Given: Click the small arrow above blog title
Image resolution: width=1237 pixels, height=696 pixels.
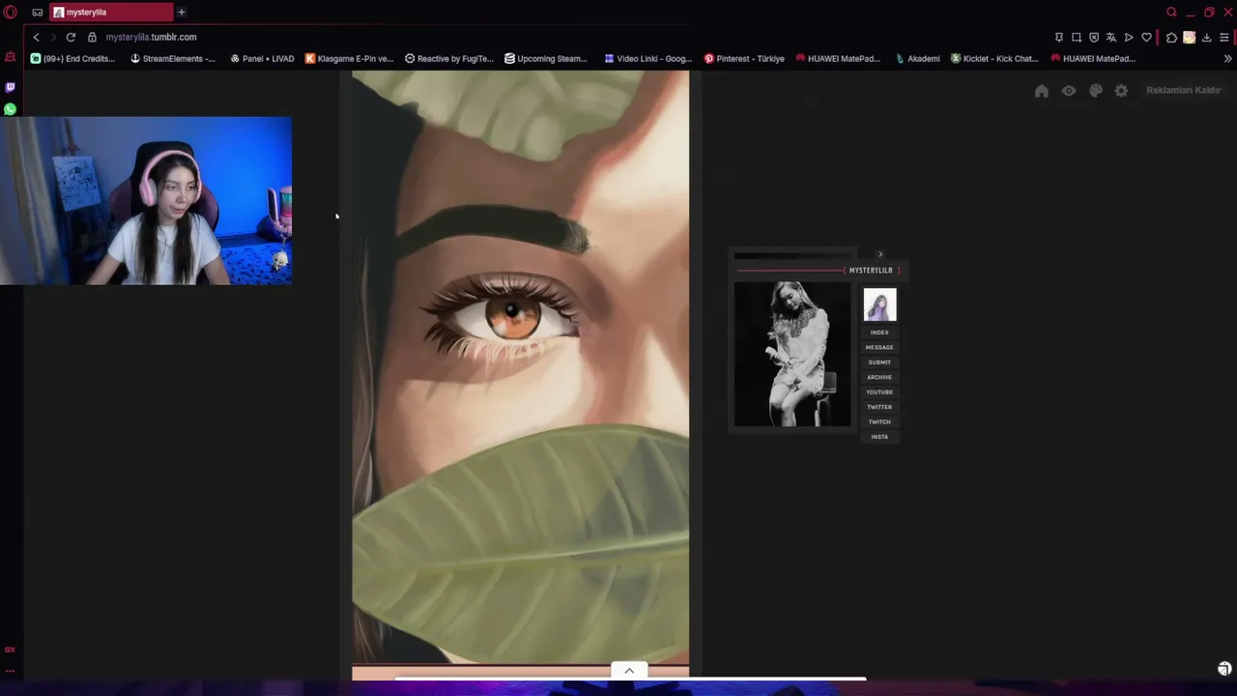Looking at the screenshot, I should (x=879, y=254).
